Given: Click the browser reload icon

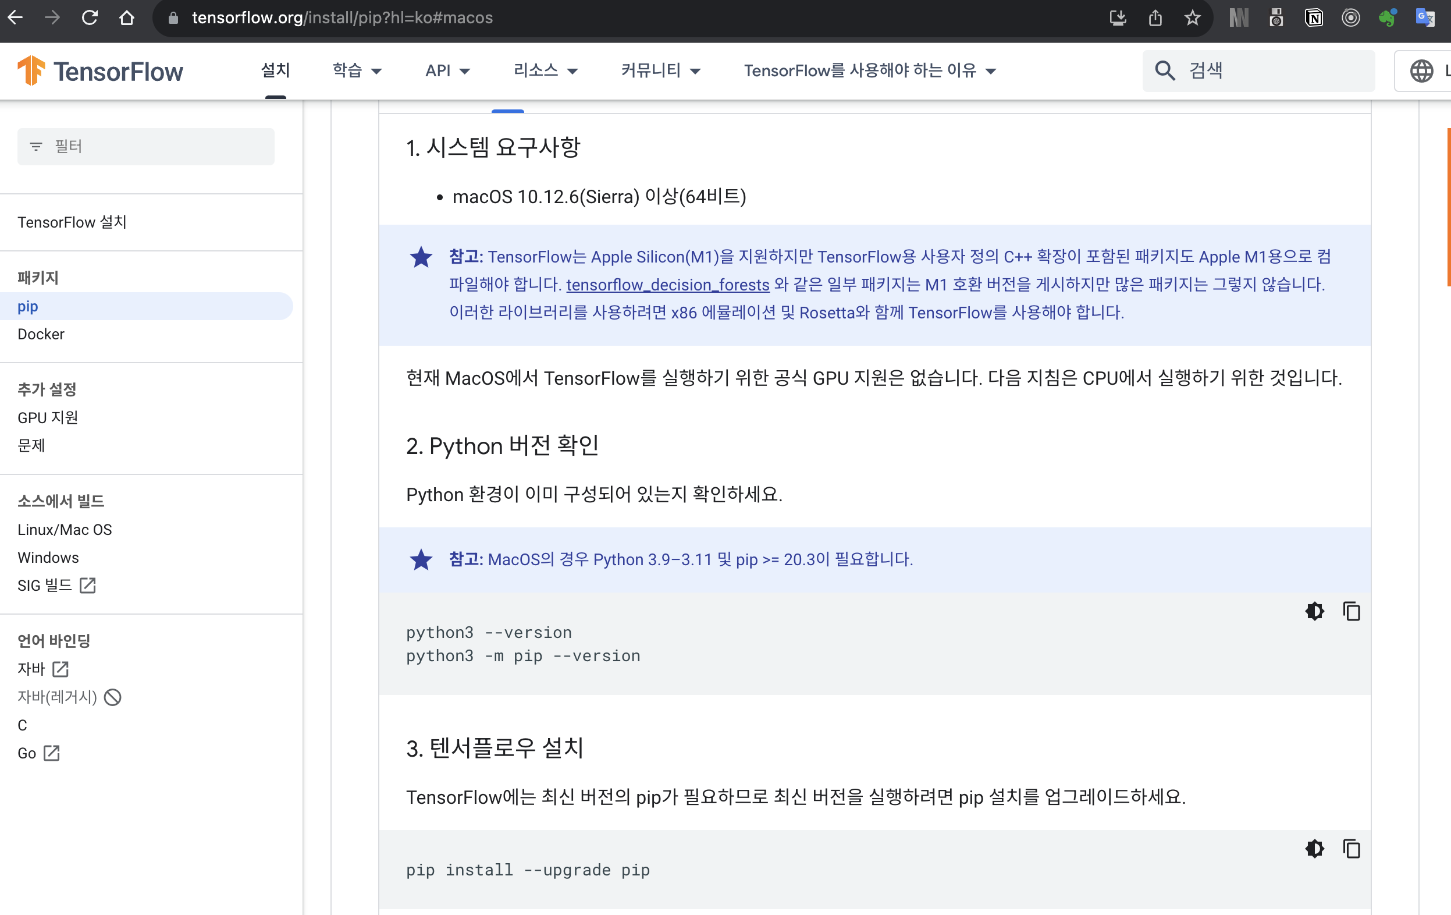Looking at the screenshot, I should [90, 17].
